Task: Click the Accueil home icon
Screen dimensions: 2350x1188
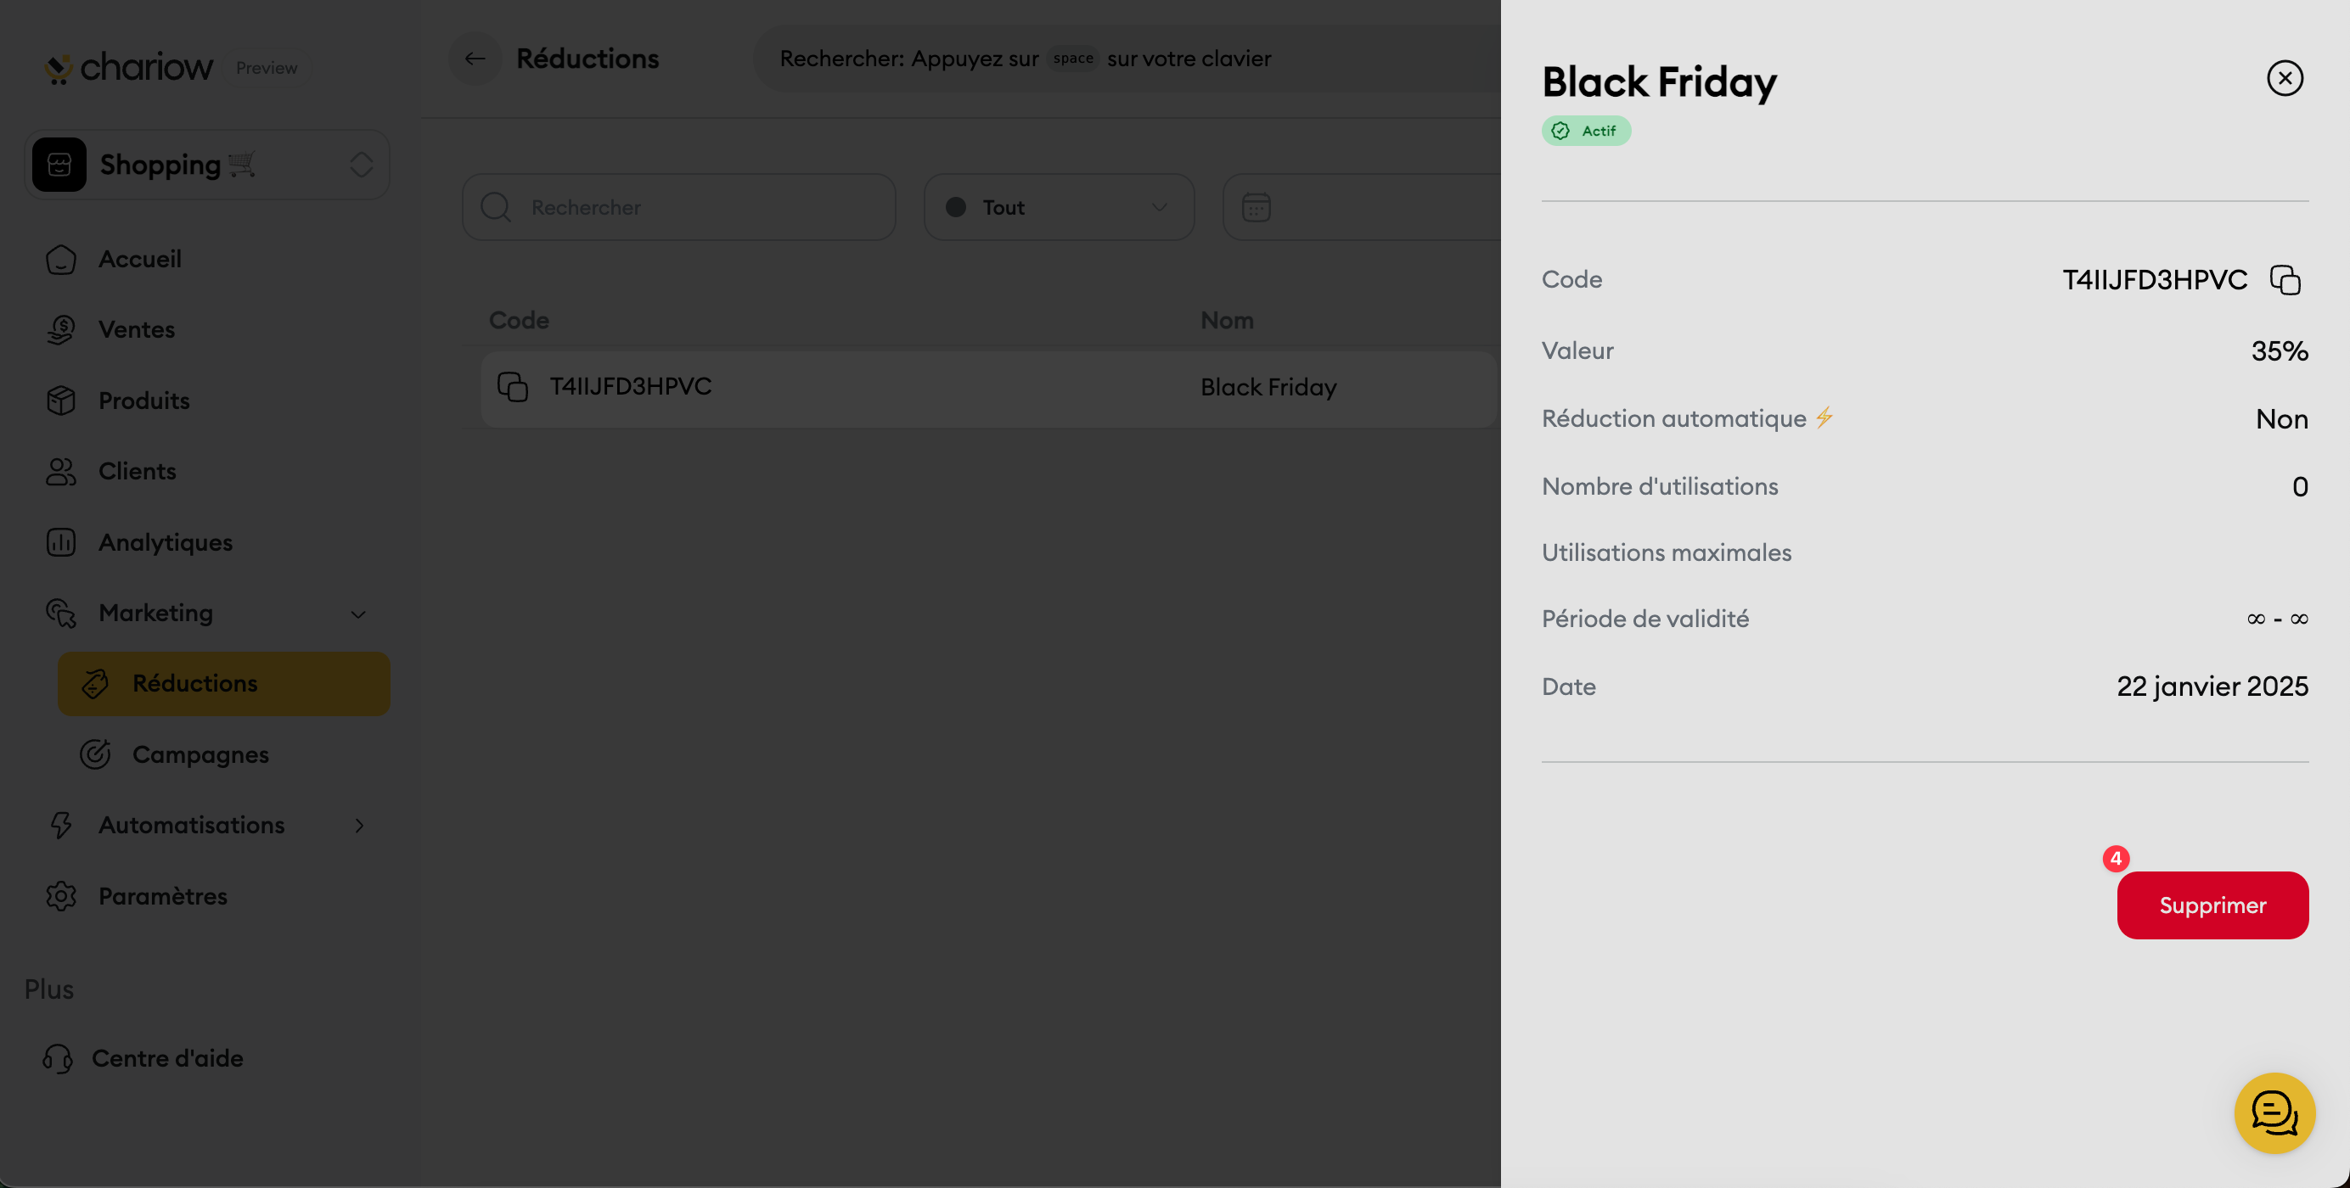Action: 61,260
